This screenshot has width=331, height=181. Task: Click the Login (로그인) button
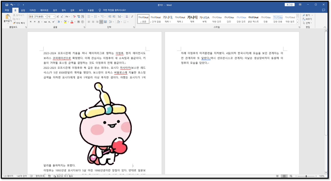pyautogui.click(x=290, y=5)
